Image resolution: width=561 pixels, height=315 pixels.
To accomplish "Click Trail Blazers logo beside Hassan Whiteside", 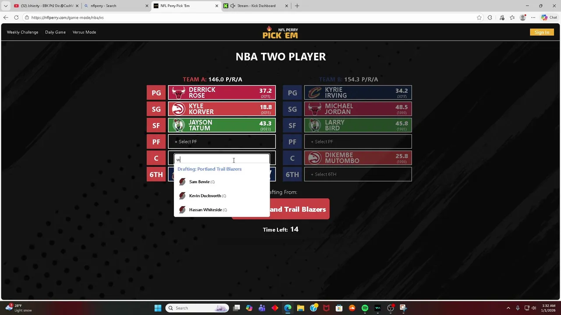I will pyautogui.click(x=182, y=210).
